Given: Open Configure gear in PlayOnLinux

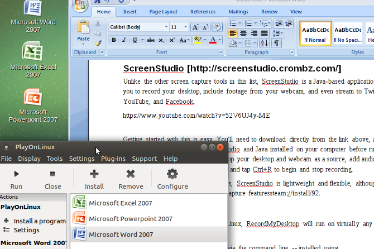Looking at the screenshot, I should coord(172,179).
